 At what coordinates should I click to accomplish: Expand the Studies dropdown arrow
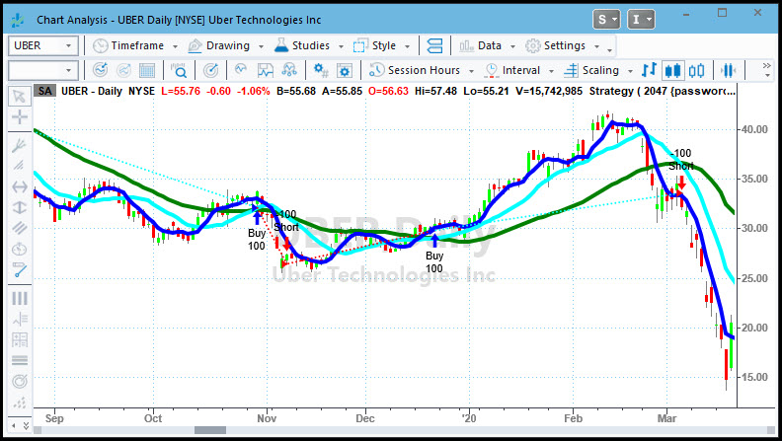pos(341,46)
